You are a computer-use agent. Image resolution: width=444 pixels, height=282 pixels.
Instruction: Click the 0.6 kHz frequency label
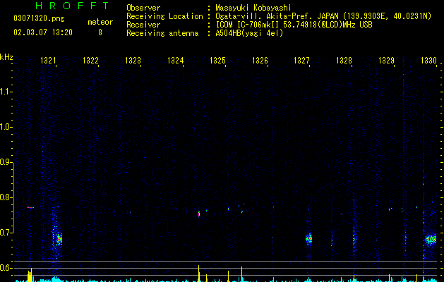[6, 268]
